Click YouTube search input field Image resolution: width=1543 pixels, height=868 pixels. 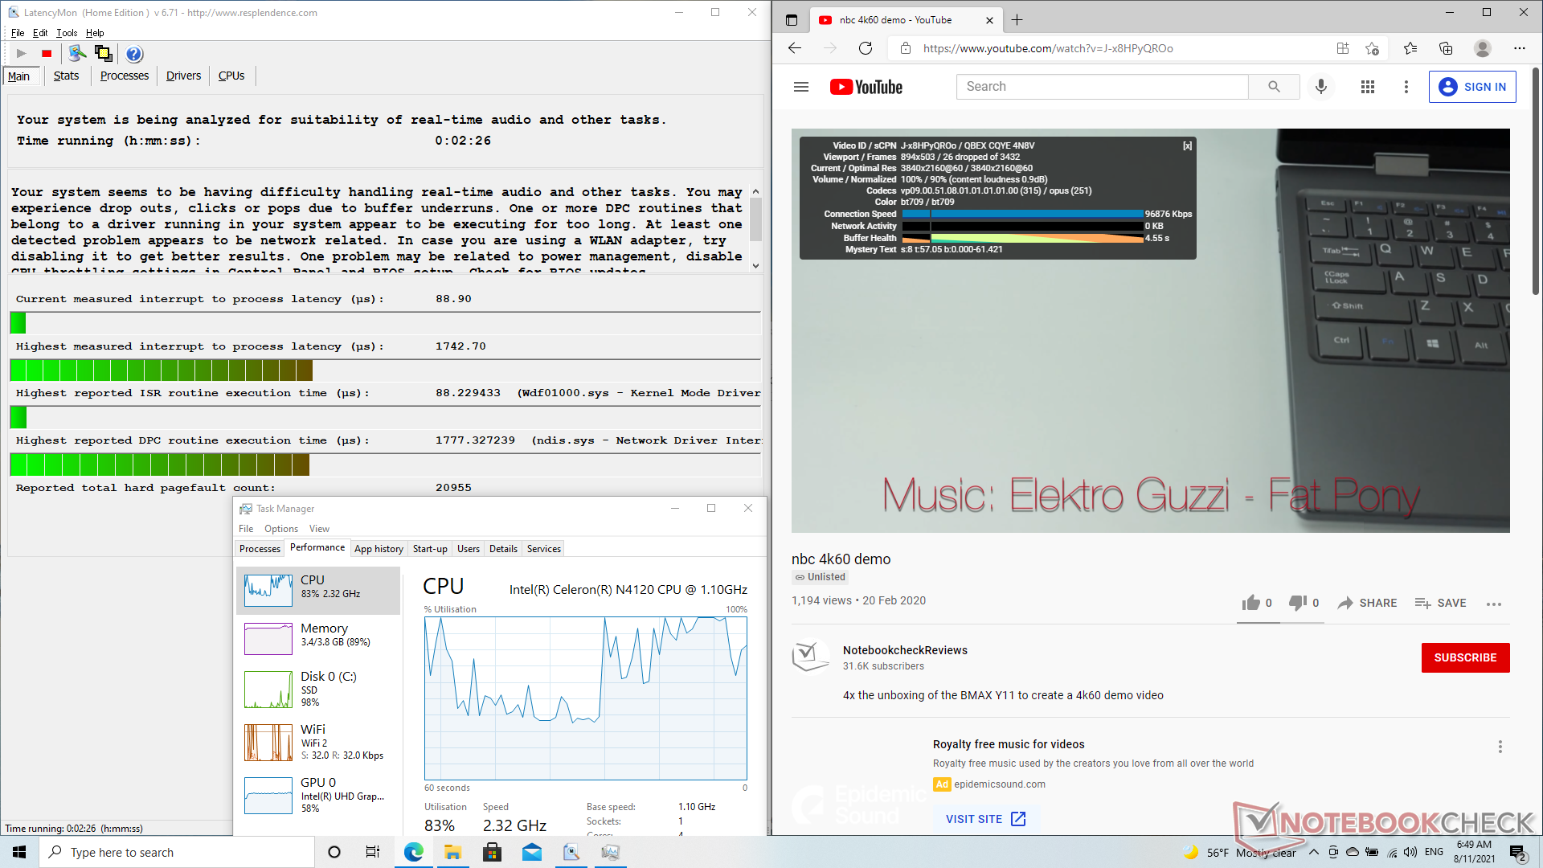click(x=1102, y=87)
